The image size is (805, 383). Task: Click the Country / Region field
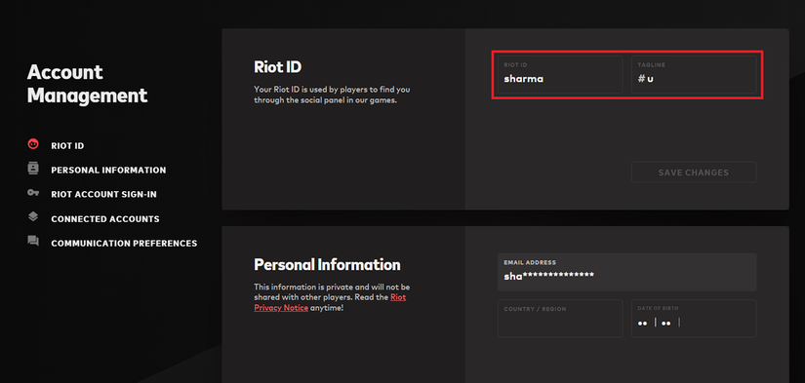pyautogui.click(x=560, y=319)
